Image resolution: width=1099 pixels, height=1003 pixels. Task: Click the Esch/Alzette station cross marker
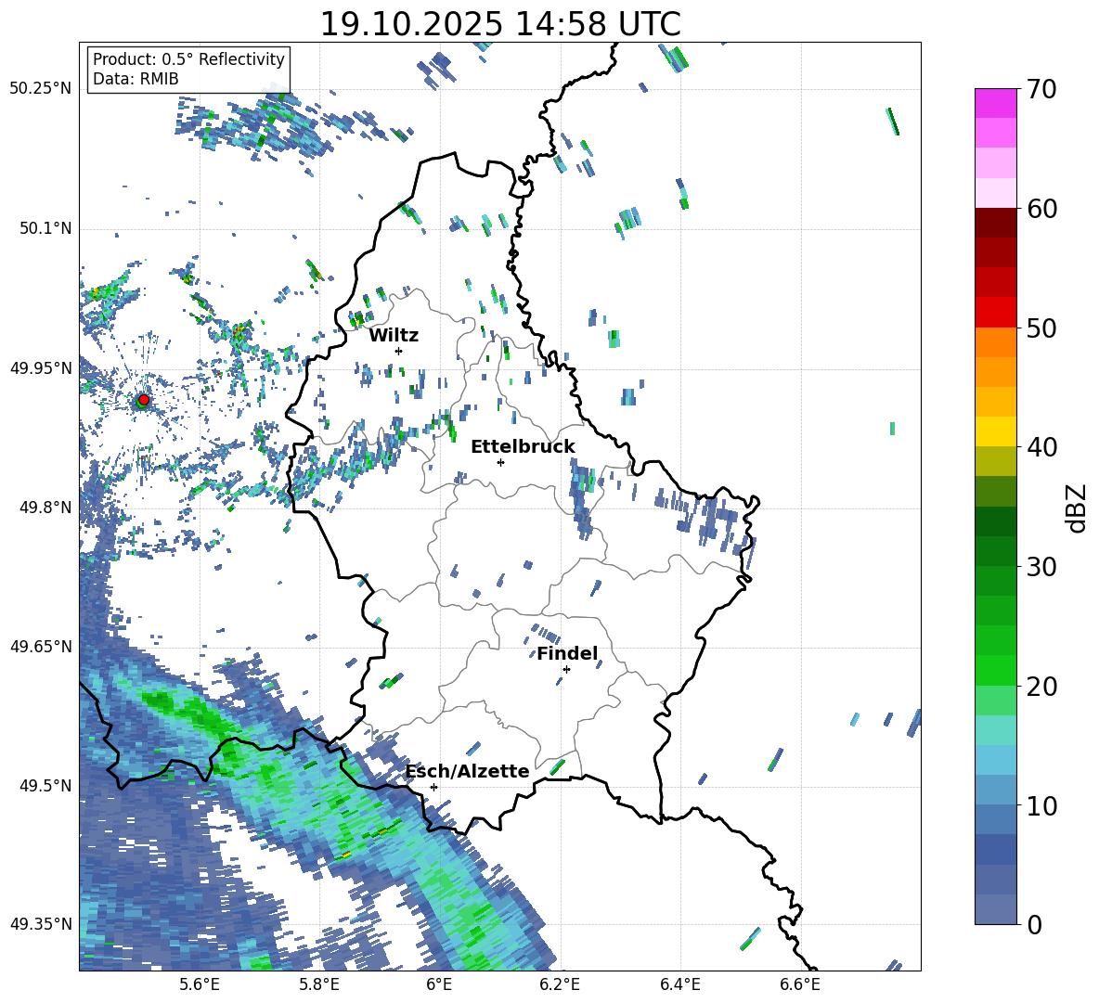coord(433,787)
